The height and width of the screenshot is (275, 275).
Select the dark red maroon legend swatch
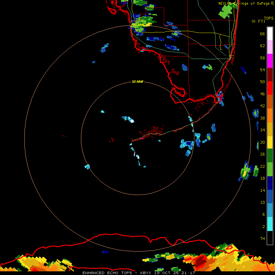(270, 75)
